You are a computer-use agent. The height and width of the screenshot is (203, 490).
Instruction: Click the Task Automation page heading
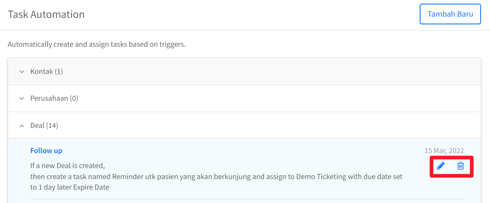click(46, 14)
